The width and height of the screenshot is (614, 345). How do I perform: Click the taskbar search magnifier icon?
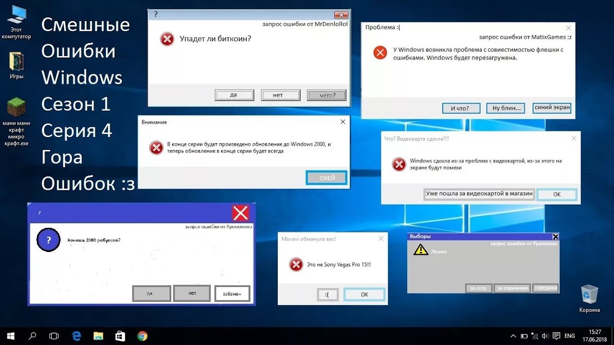point(33,336)
